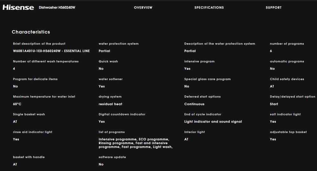Open the OVERVIEW tab
The width and height of the screenshot is (317, 171).
pos(143,8)
